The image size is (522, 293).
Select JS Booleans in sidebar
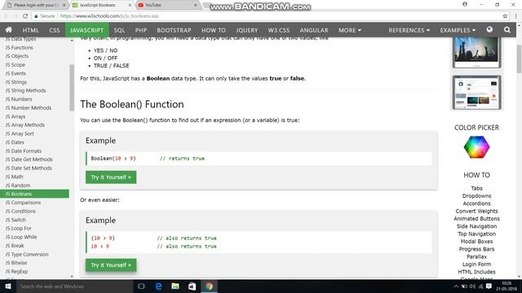coord(34,194)
